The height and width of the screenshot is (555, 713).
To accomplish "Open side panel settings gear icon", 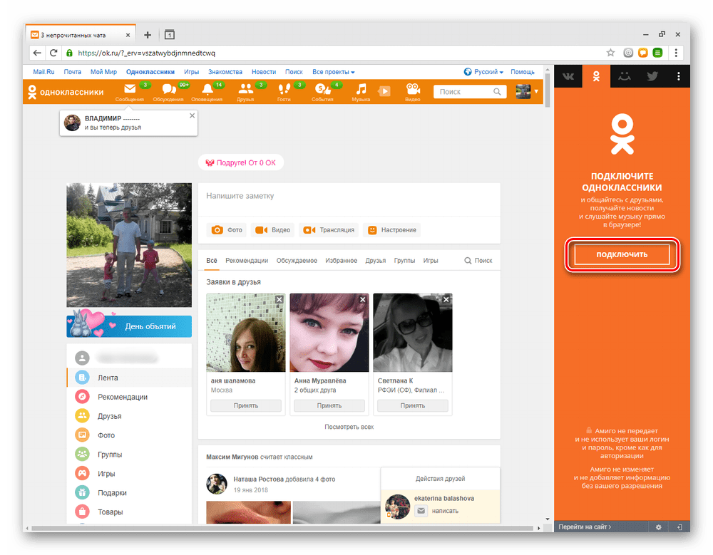I will click(x=658, y=527).
